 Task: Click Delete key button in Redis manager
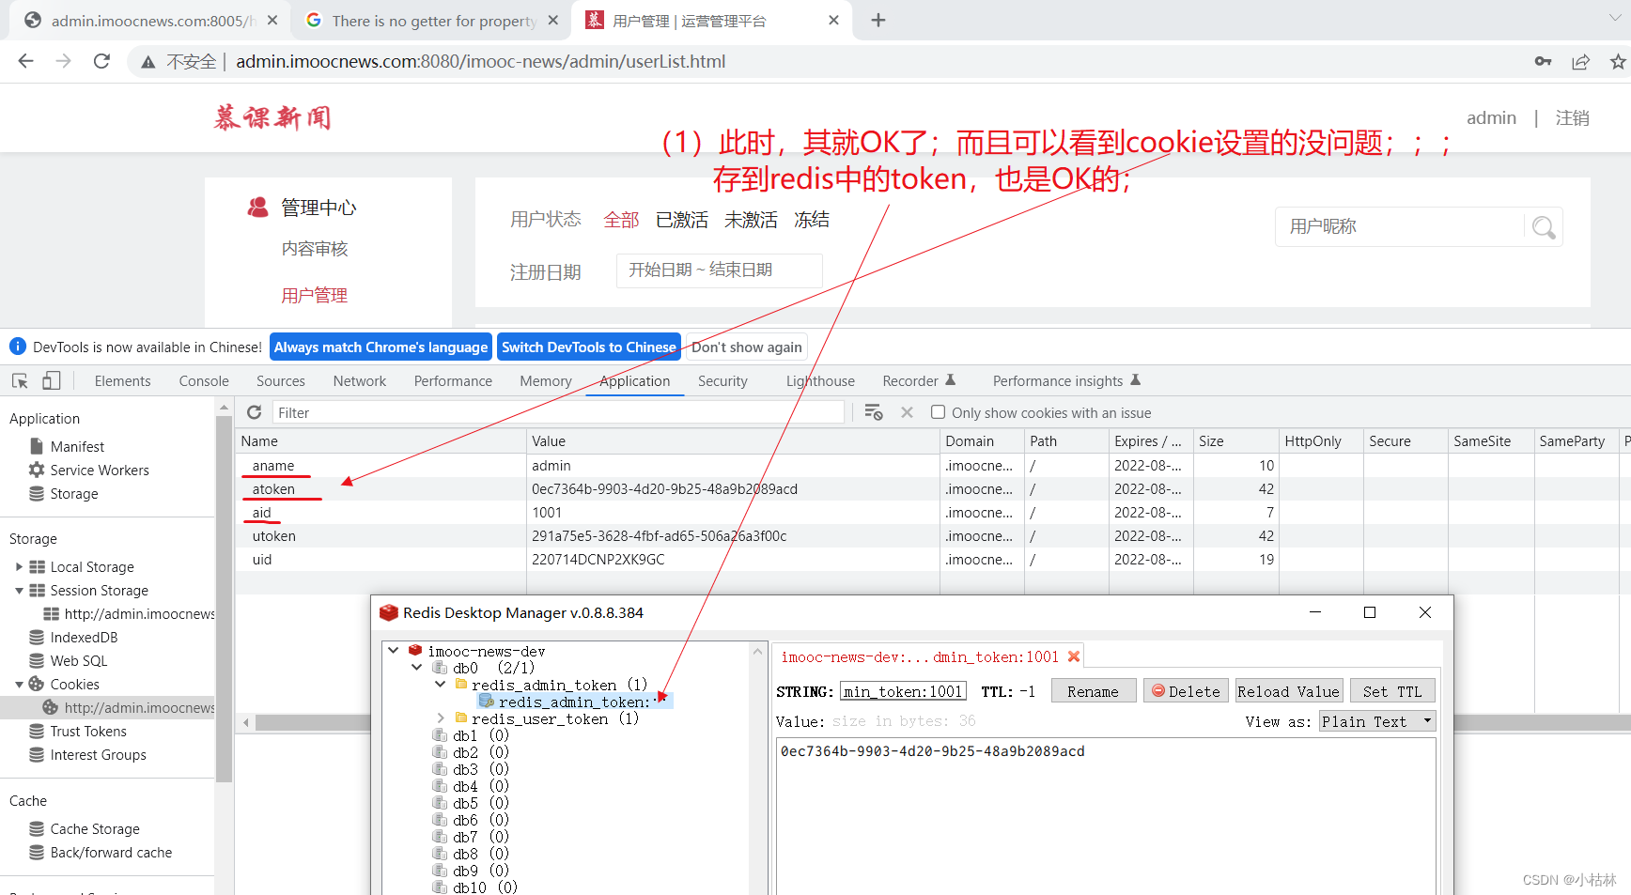pos(1186,691)
